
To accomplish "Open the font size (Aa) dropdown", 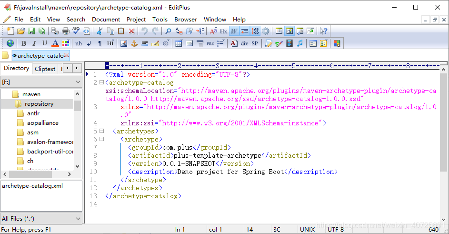I will click(x=213, y=31).
